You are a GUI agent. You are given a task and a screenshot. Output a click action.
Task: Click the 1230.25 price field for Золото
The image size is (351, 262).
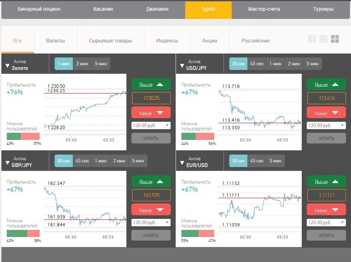151,98
